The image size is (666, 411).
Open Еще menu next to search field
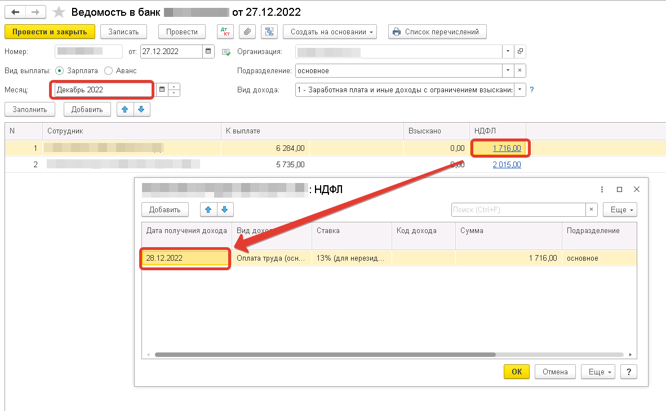pos(620,209)
